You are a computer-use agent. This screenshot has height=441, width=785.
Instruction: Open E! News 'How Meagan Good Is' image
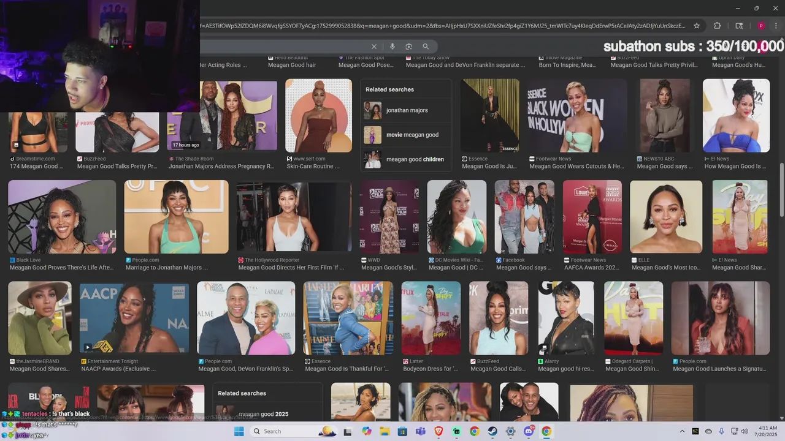(736, 116)
